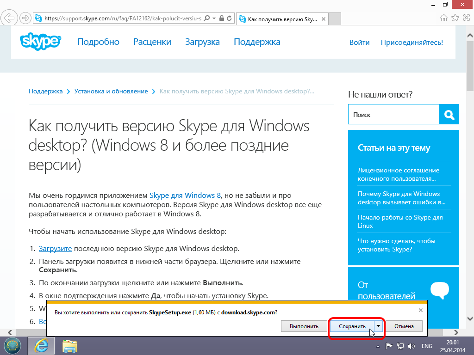Go to Установка и обновление breadcrumb
The width and height of the screenshot is (474, 355).
tap(111, 91)
